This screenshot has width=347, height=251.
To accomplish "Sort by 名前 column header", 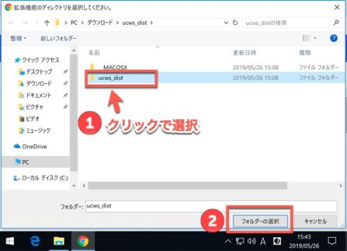I will click(x=94, y=53).
